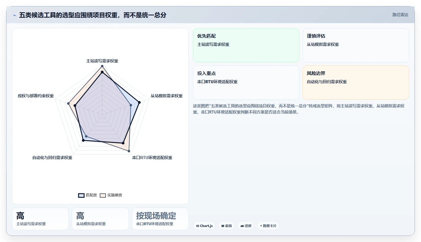Open the 谨慎评估 card

click(356, 45)
